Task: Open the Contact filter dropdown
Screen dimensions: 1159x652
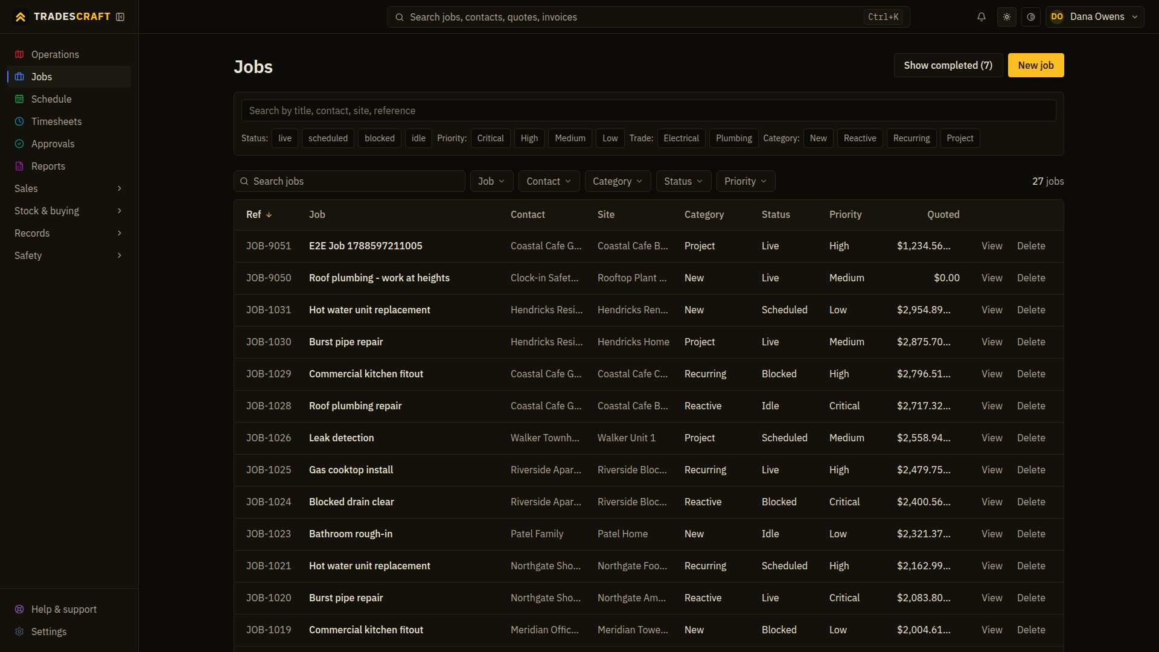Action: (549, 181)
